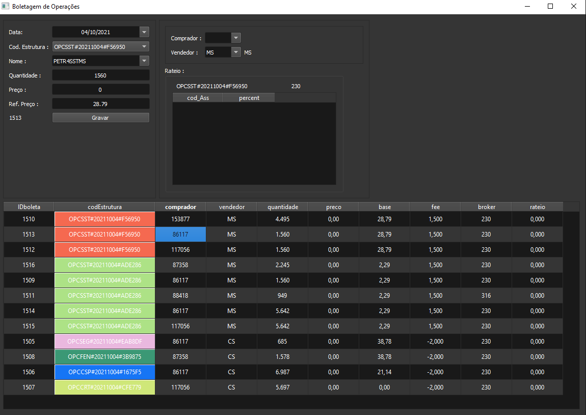
Task: Select the pink OPCSEG#20211004#EAB8DF cell
Action: point(104,342)
